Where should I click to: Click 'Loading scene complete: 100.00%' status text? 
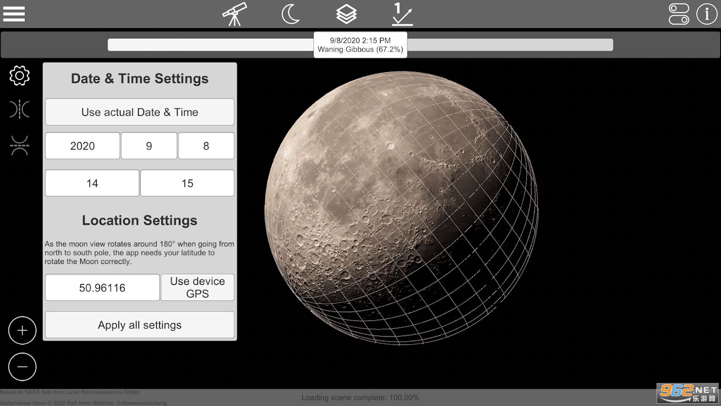click(x=360, y=398)
